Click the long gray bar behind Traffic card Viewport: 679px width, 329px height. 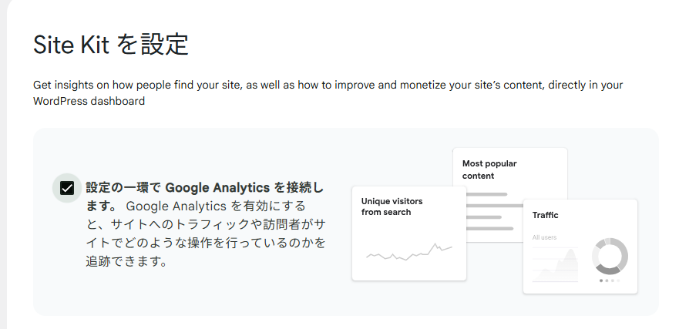click(495, 206)
